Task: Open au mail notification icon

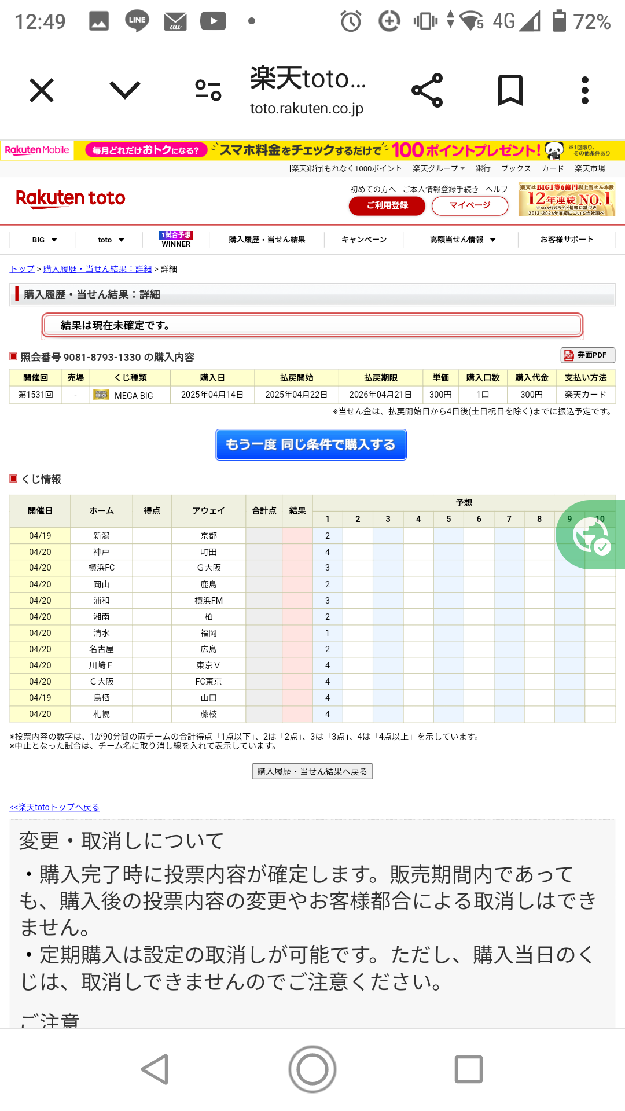Action: point(175,21)
